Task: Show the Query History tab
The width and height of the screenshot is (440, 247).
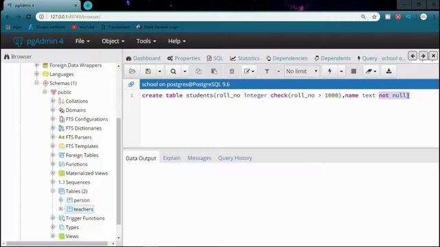Action: (x=235, y=158)
